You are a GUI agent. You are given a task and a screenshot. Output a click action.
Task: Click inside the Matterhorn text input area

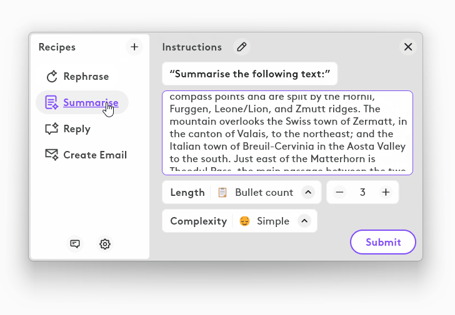point(287,132)
